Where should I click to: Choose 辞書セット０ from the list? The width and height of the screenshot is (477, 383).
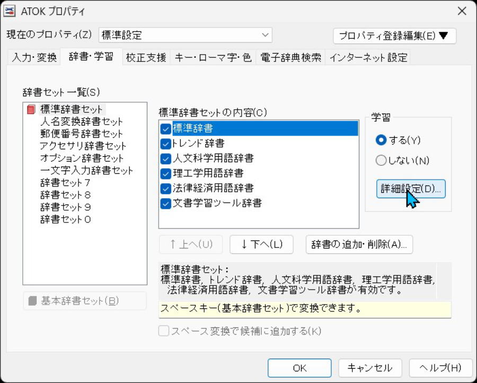coord(65,219)
